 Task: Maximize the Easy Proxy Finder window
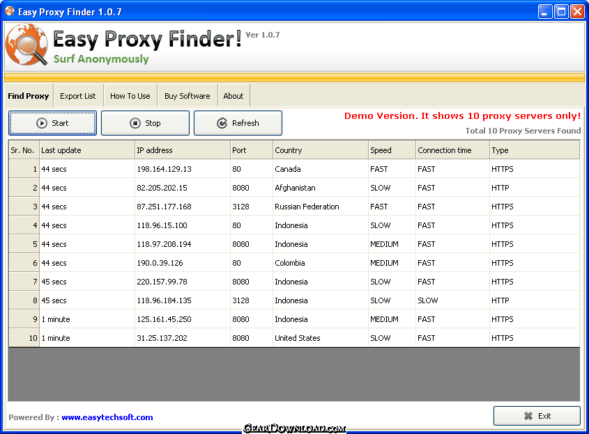pos(561,12)
